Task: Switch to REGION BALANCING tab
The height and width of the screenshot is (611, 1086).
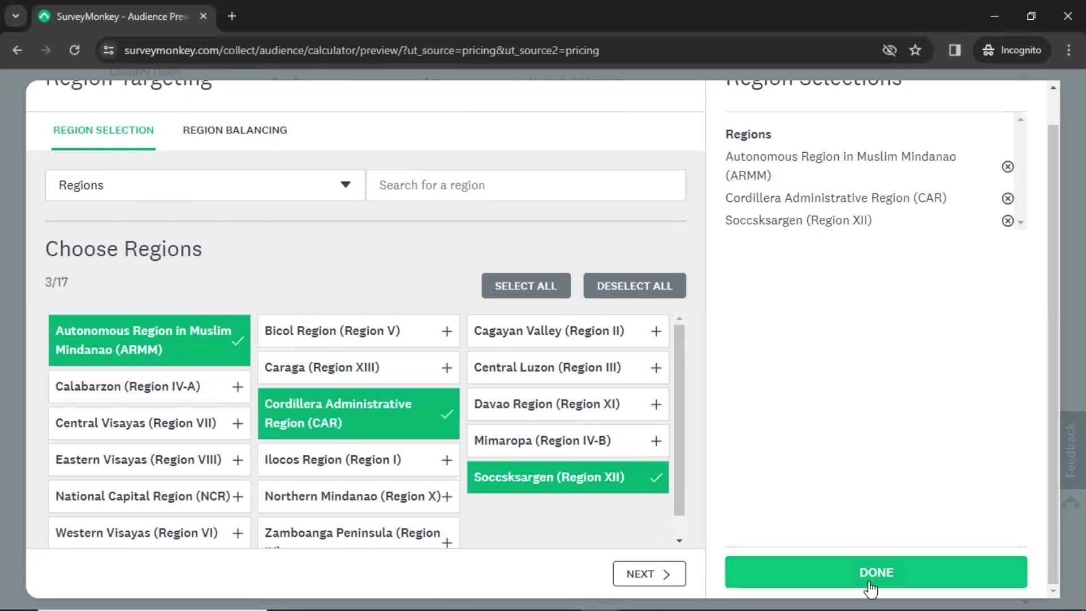Action: [235, 130]
